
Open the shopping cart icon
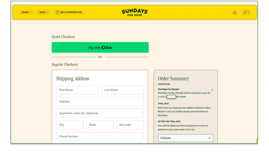246,12
